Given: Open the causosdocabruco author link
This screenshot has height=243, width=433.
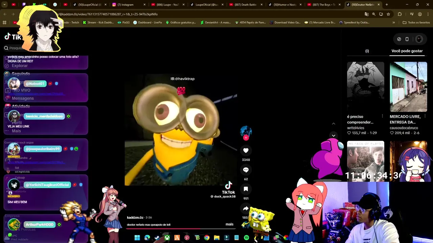Looking at the screenshot, I should pyautogui.click(x=404, y=128).
